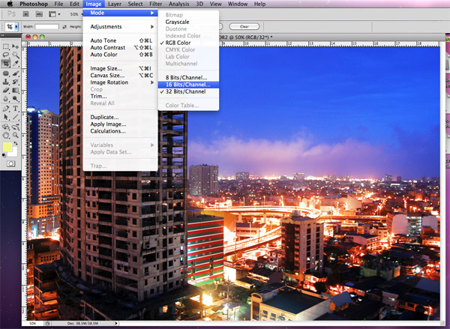The height and width of the screenshot is (329, 450).
Task: Select the Line shape tool
Action: 16,117
